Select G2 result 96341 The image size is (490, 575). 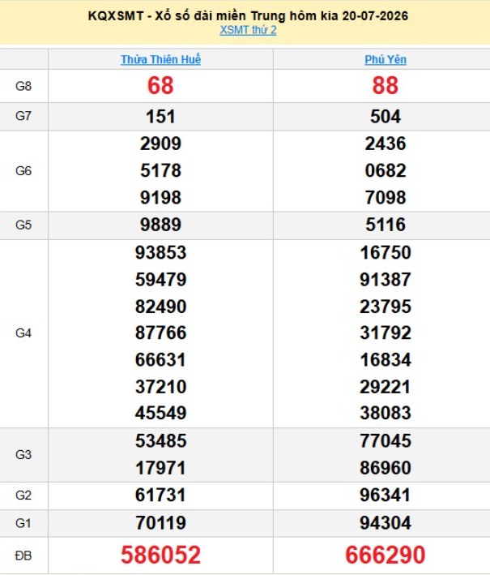click(386, 495)
